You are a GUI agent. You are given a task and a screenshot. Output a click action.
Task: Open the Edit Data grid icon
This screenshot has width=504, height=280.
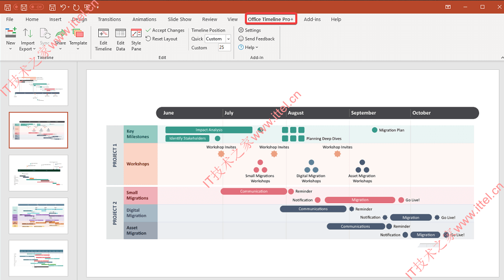coord(121,33)
